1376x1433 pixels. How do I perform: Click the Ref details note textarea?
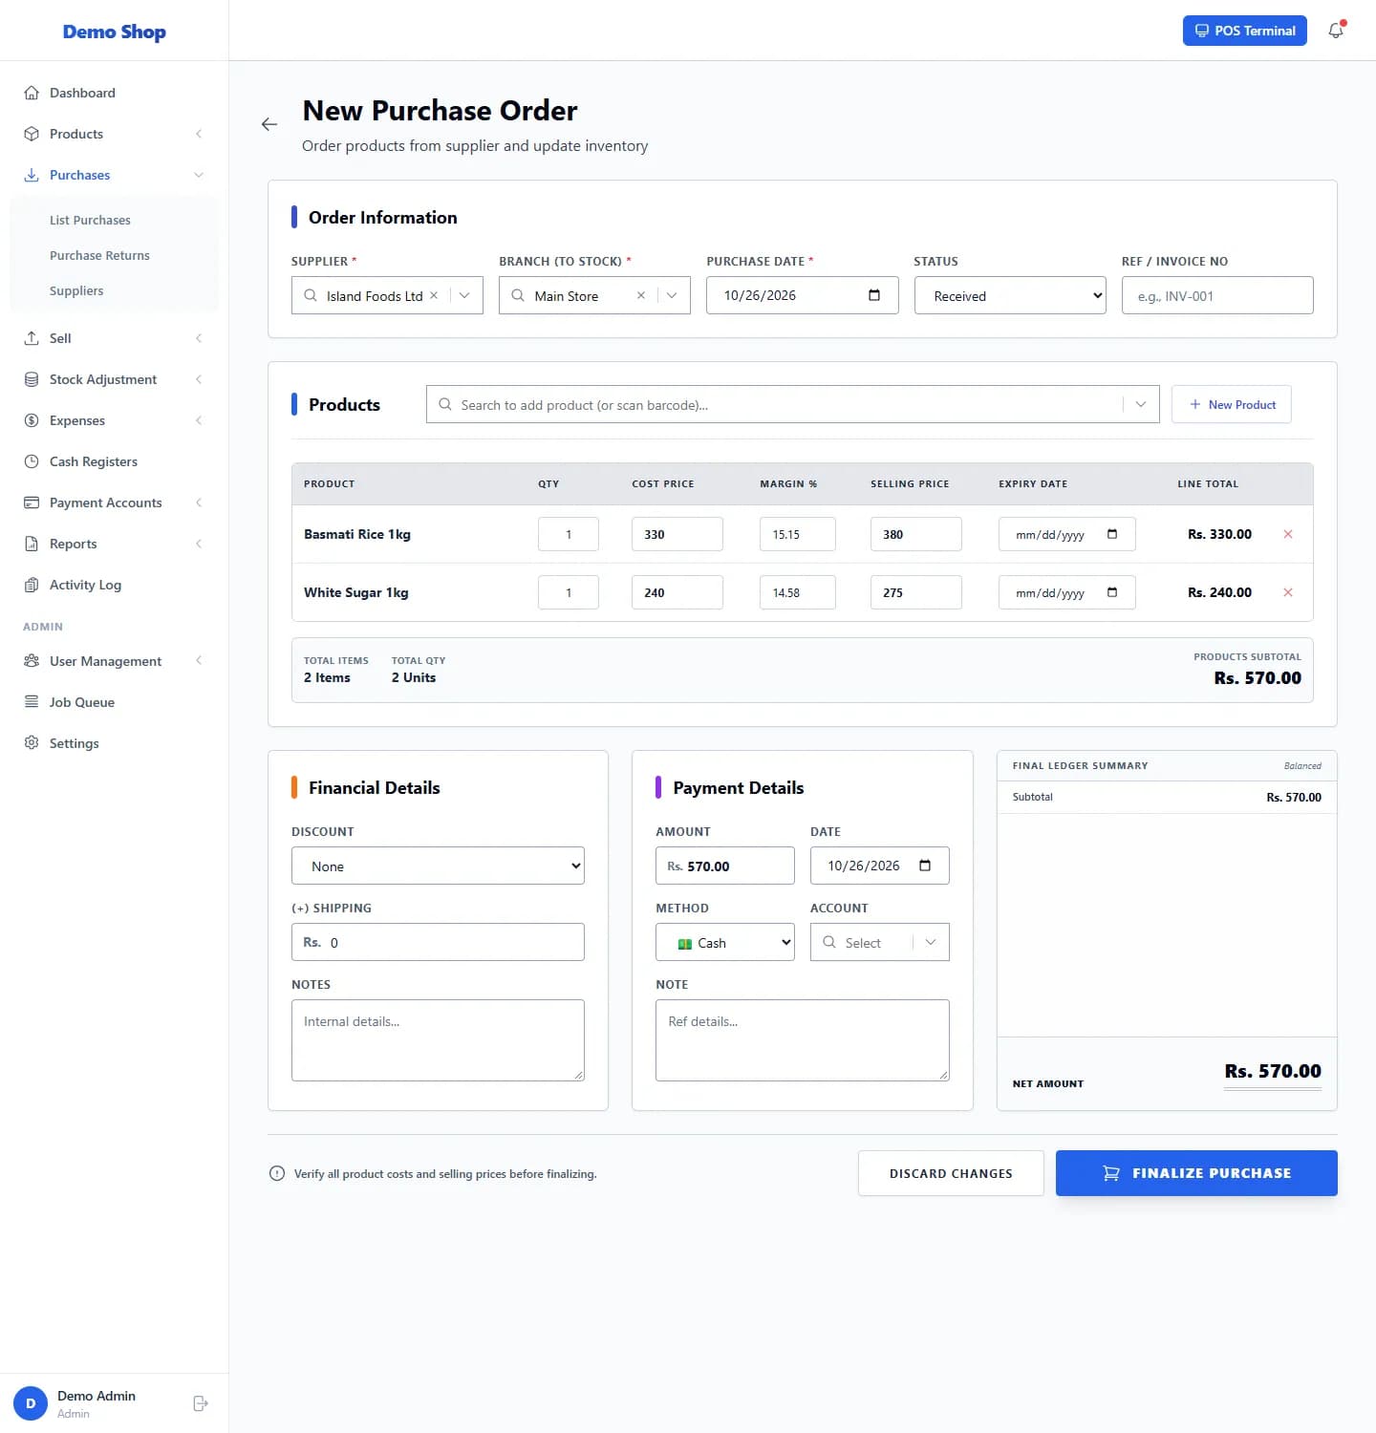click(803, 1040)
